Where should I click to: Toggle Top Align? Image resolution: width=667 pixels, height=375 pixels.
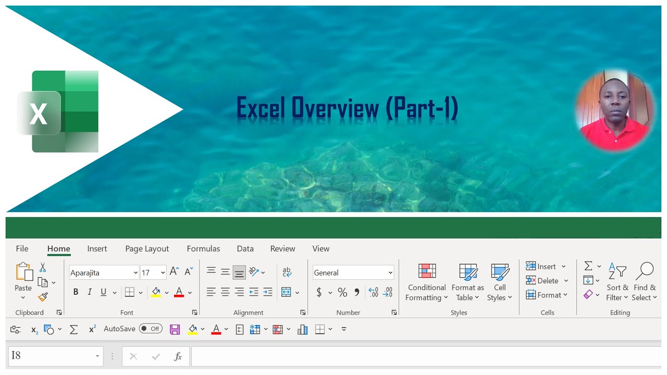(211, 271)
